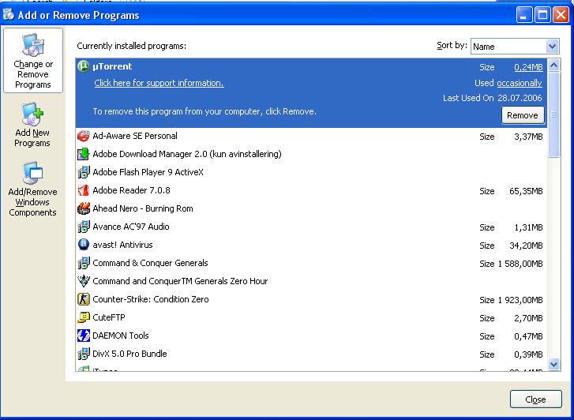Select the Adobe Reader 7.0.8 icon

tap(84, 190)
